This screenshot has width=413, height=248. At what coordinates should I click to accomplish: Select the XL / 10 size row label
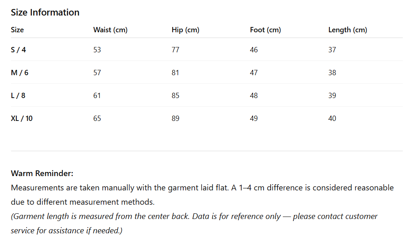tap(22, 118)
